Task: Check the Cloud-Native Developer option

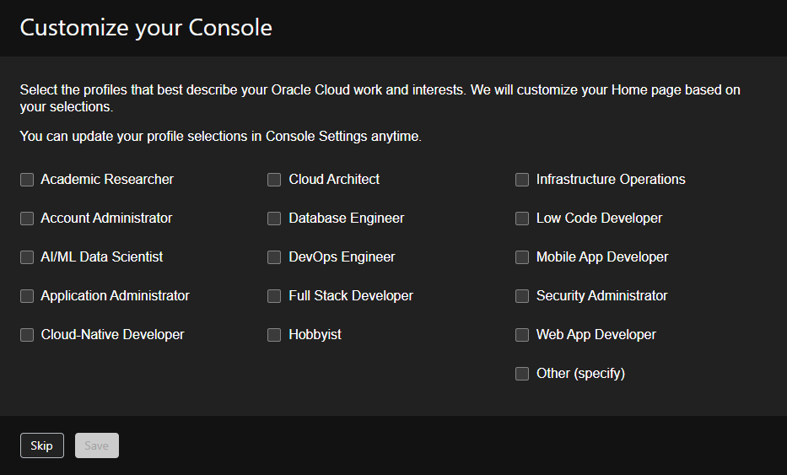Action: (27, 335)
